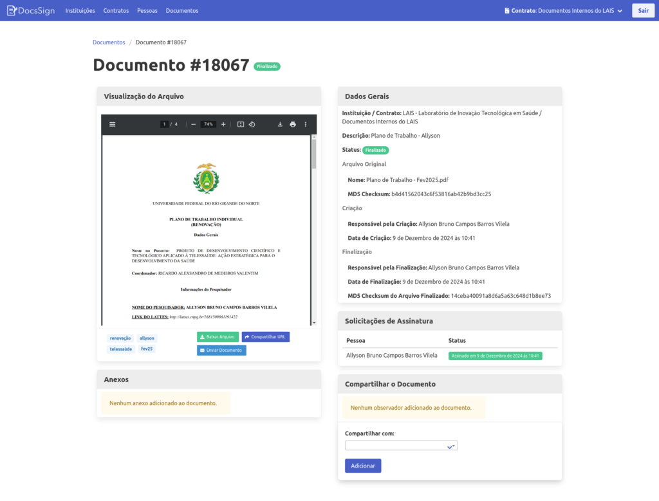Open the Instituições menu
659x501 pixels.
[x=80, y=10]
